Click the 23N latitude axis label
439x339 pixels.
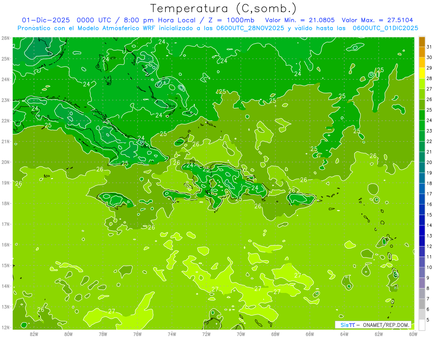point(5,100)
